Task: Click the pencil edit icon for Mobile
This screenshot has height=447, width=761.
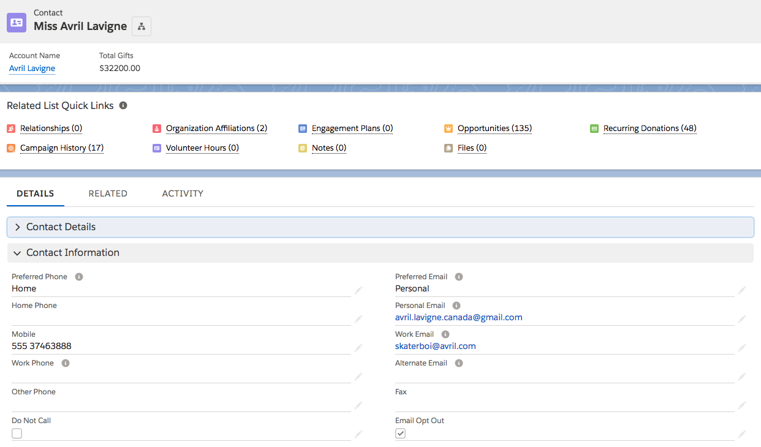Action: (358, 347)
